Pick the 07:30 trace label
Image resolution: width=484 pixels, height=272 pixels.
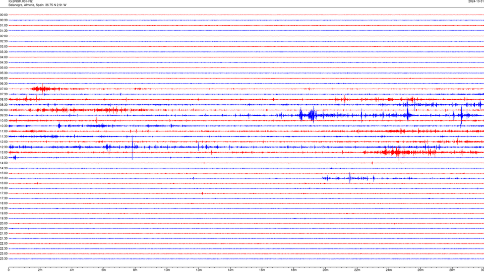pyautogui.click(x=4, y=94)
